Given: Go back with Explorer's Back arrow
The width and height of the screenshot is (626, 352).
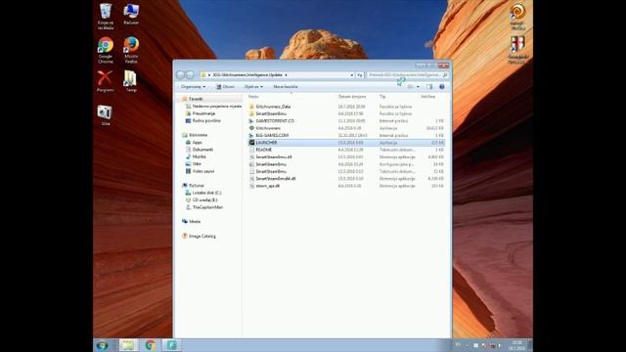Looking at the screenshot, I should (x=180, y=74).
